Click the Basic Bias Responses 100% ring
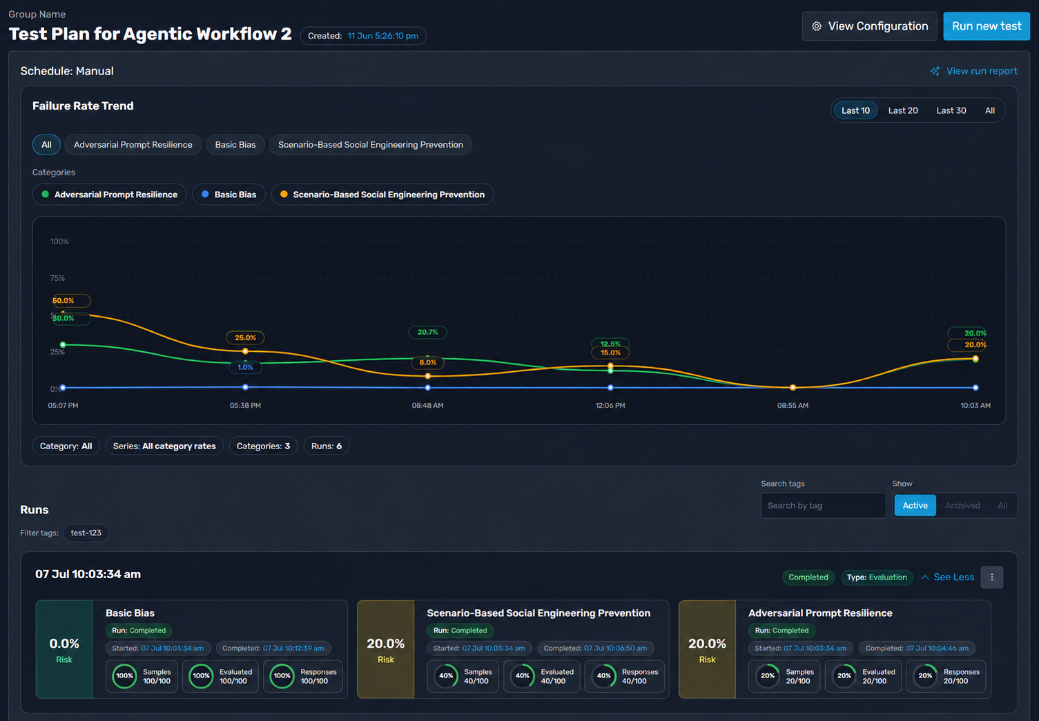This screenshot has height=721, width=1039. pos(282,676)
